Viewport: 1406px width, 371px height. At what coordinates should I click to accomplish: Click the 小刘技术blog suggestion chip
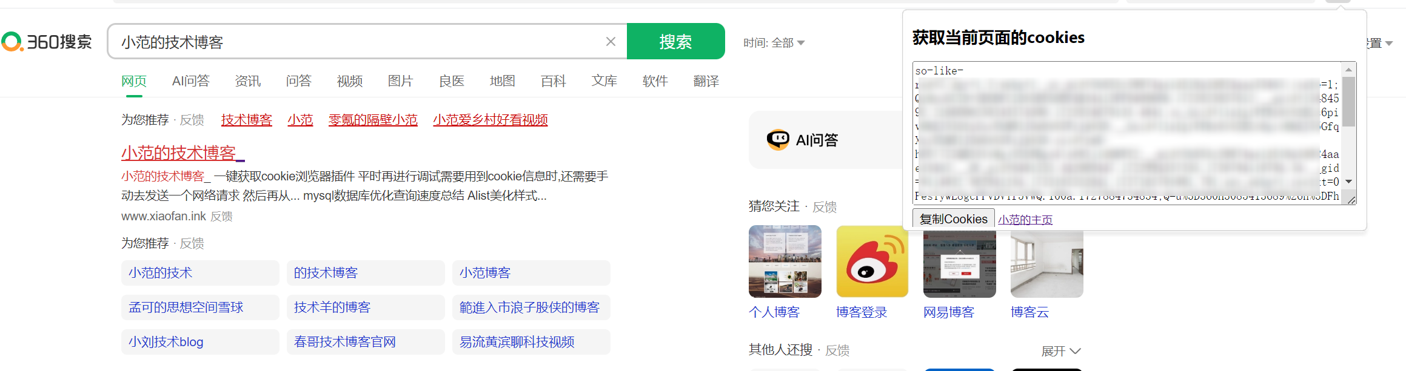[200, 342]
